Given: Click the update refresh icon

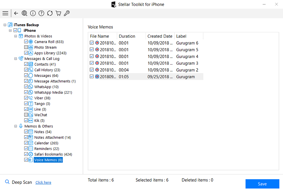Looking at the screenshot, I should 50,13.
